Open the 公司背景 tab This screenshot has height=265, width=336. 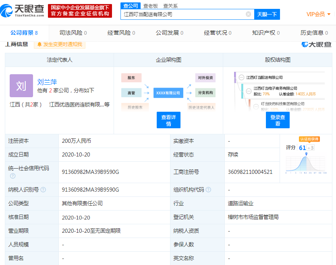coord(24,33)
